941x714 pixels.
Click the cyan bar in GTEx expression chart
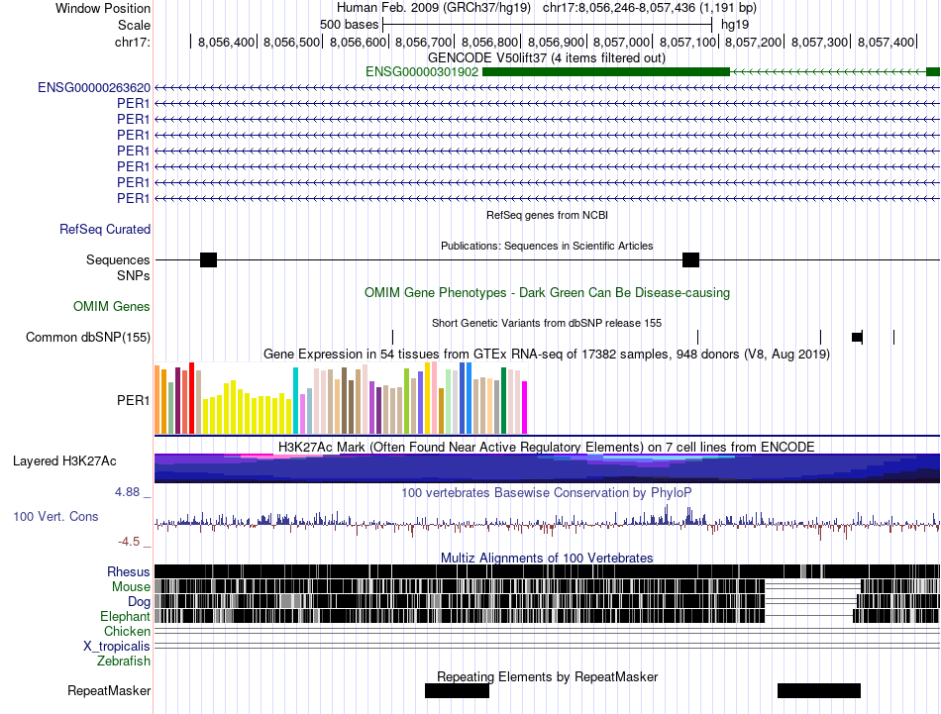[x=295, y=400]
